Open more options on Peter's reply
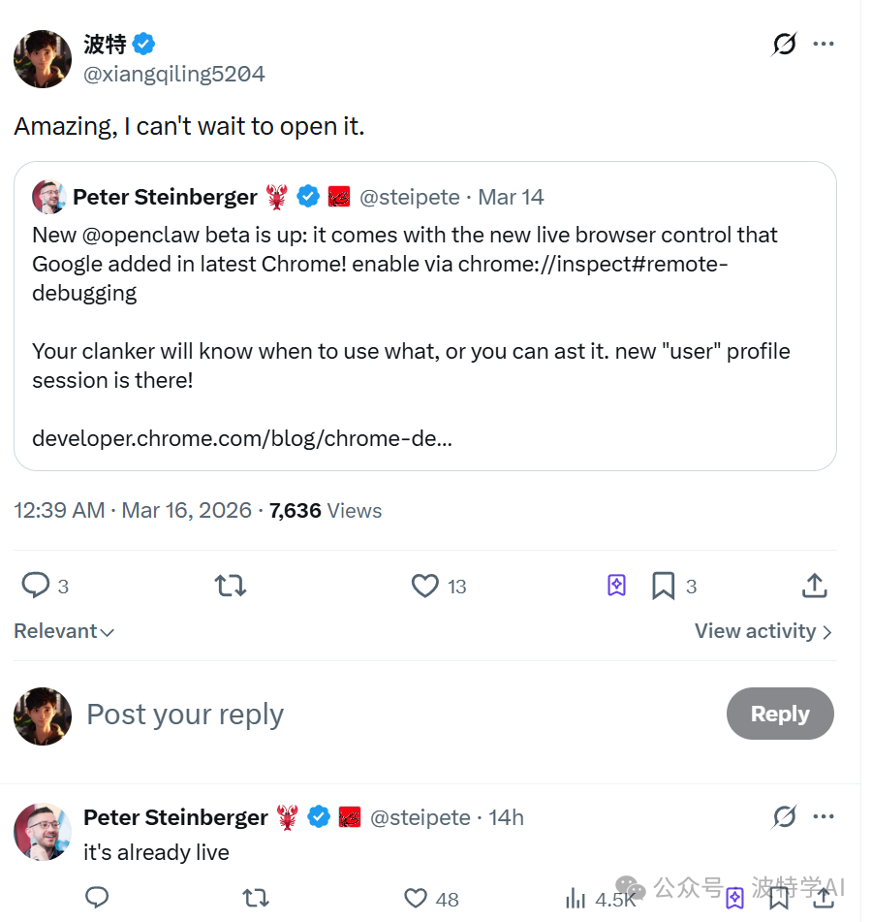Viewport: 872px width, 922px height. [824, 817]
